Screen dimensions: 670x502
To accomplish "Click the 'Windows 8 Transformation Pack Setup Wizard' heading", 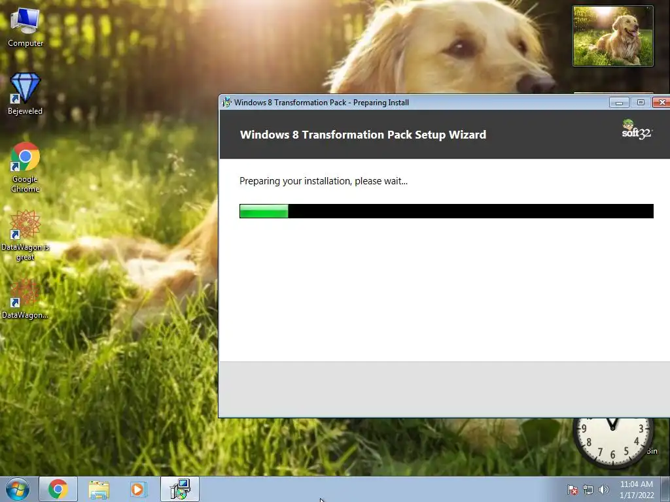I will pos(363,135).
